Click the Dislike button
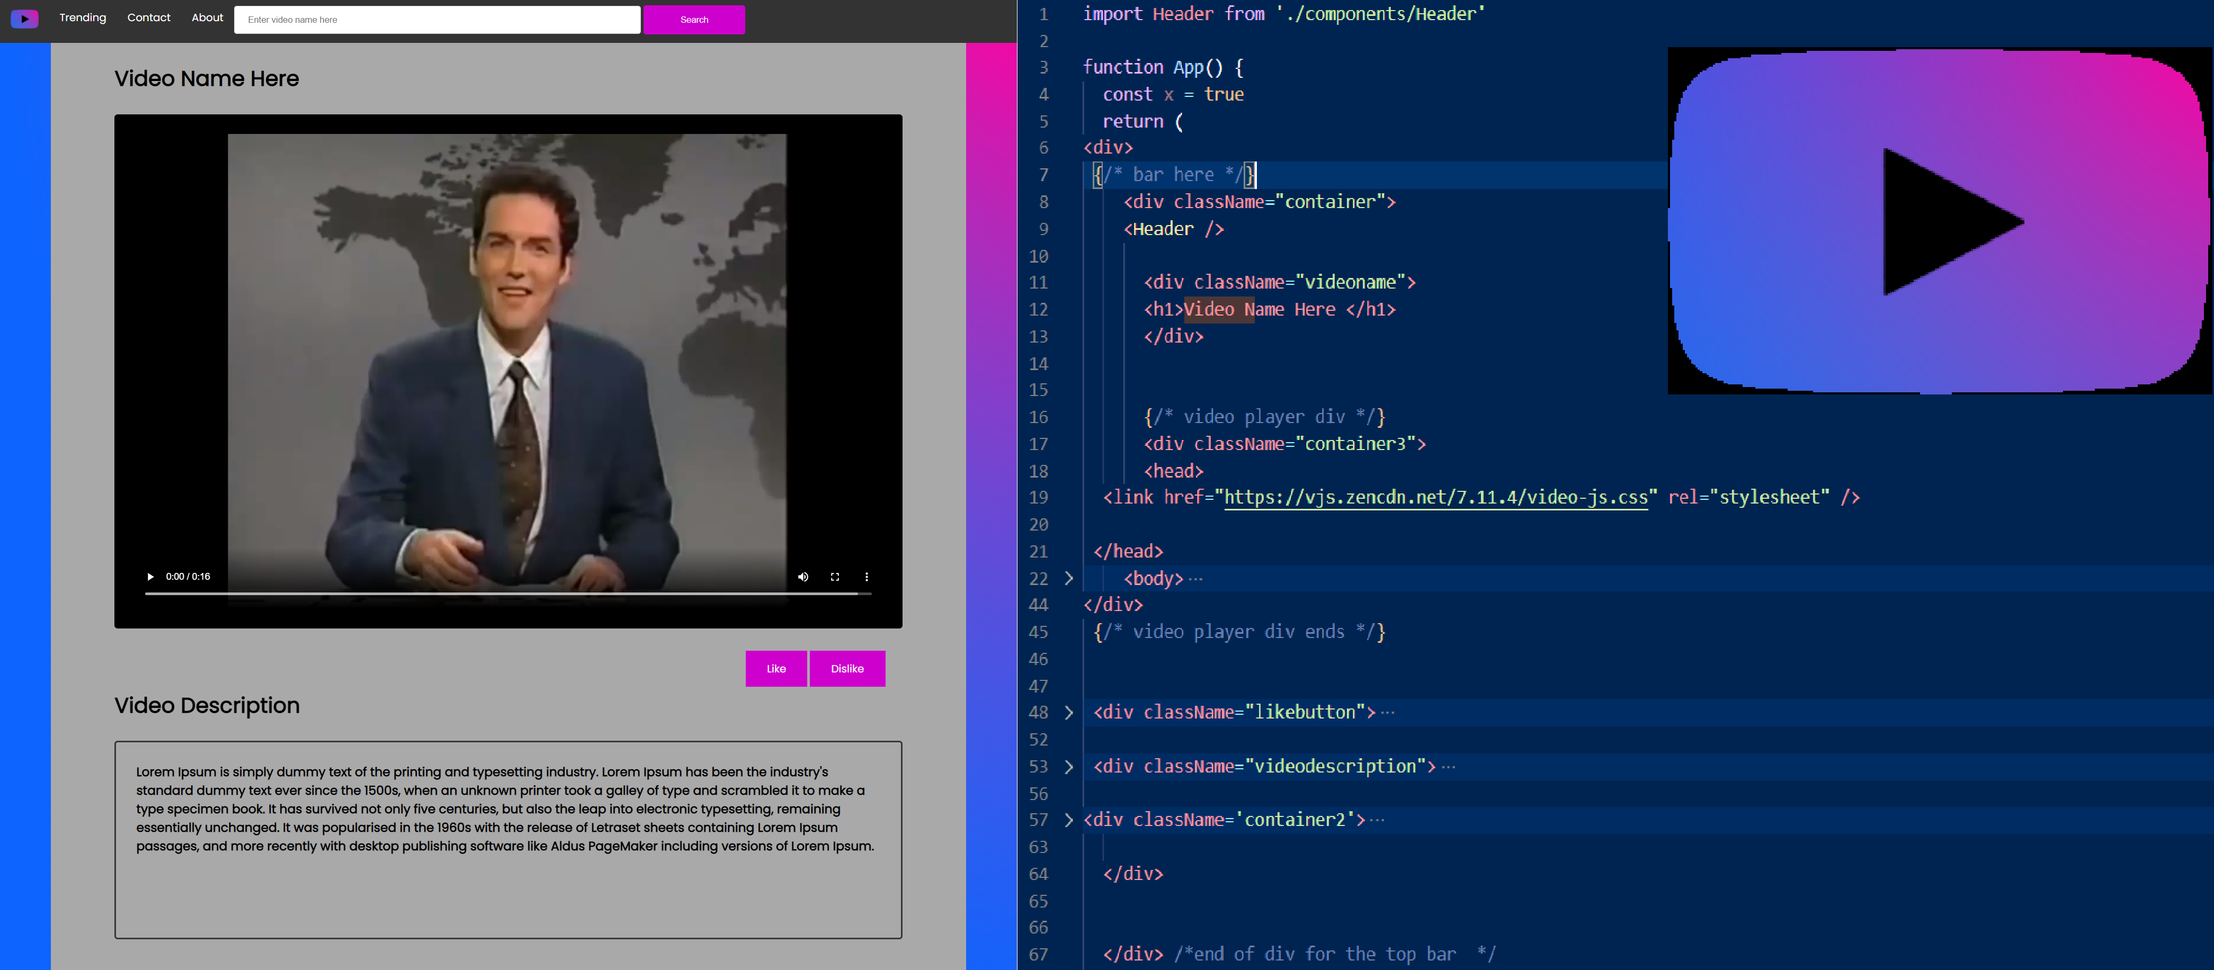Image resolution: width=2214 pixels, height=970 pixels. point(847,668)
